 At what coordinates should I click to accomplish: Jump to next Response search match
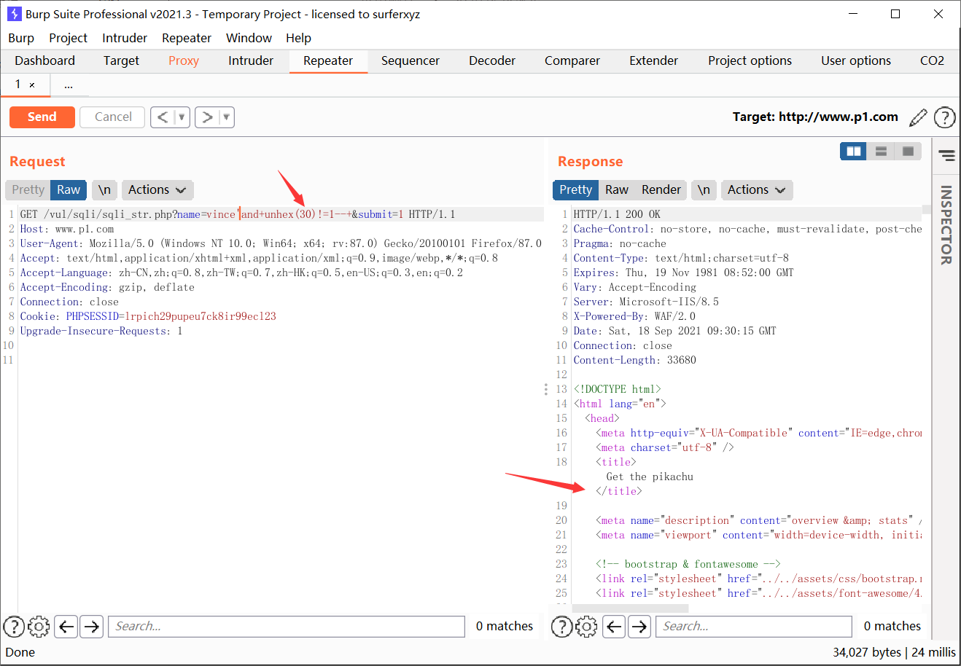[639, 626]
